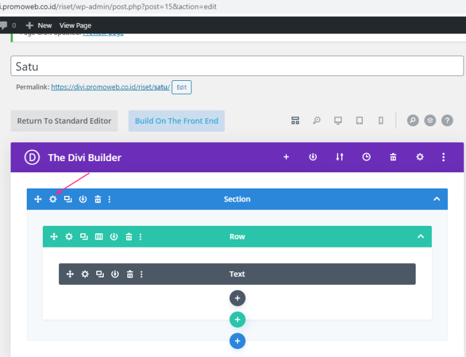
Task: Click the Row label text
Action: (237, 236)
